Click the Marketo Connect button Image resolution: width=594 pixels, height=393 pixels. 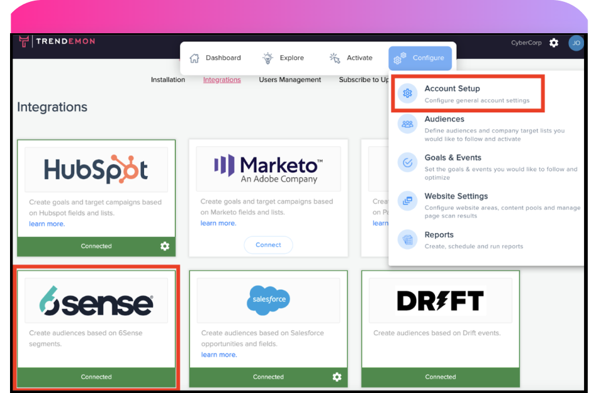[x=268, y=245]
